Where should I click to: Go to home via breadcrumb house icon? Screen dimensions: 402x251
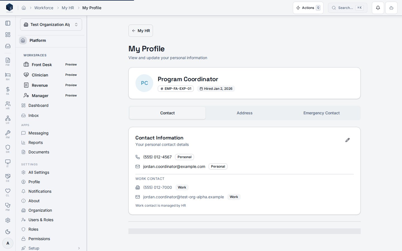24,8
